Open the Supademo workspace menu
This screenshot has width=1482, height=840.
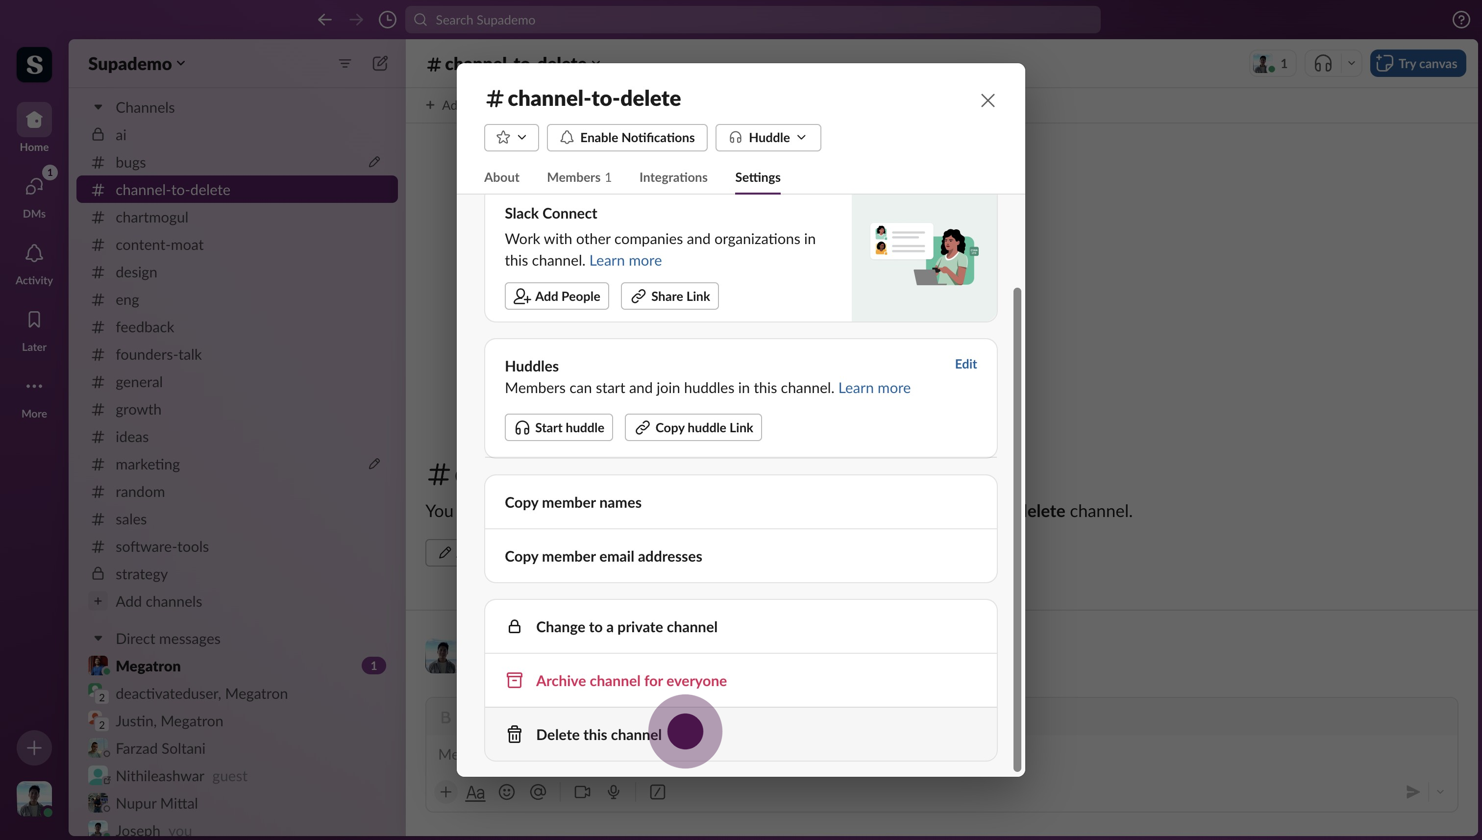point(137,63)
